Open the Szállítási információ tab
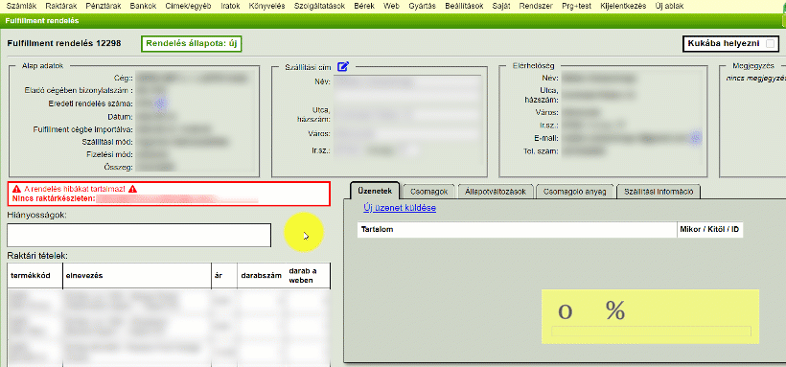Screen dimensions: 786x367 click(659, 192)
